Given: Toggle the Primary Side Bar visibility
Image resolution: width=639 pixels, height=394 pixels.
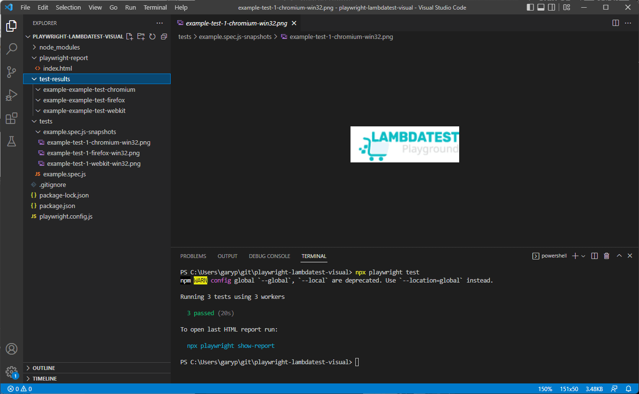Looking at the screenshot, I should pos(529,7).
